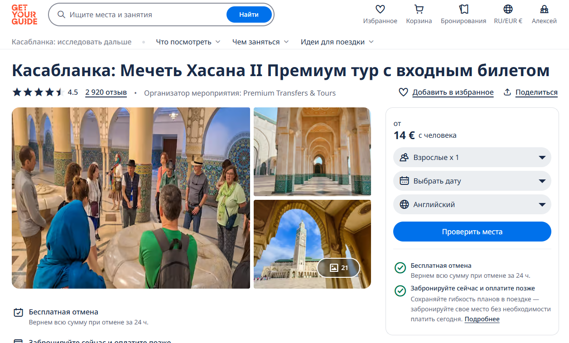Click the photo gallery icon showing 21

tap(338, 268)
